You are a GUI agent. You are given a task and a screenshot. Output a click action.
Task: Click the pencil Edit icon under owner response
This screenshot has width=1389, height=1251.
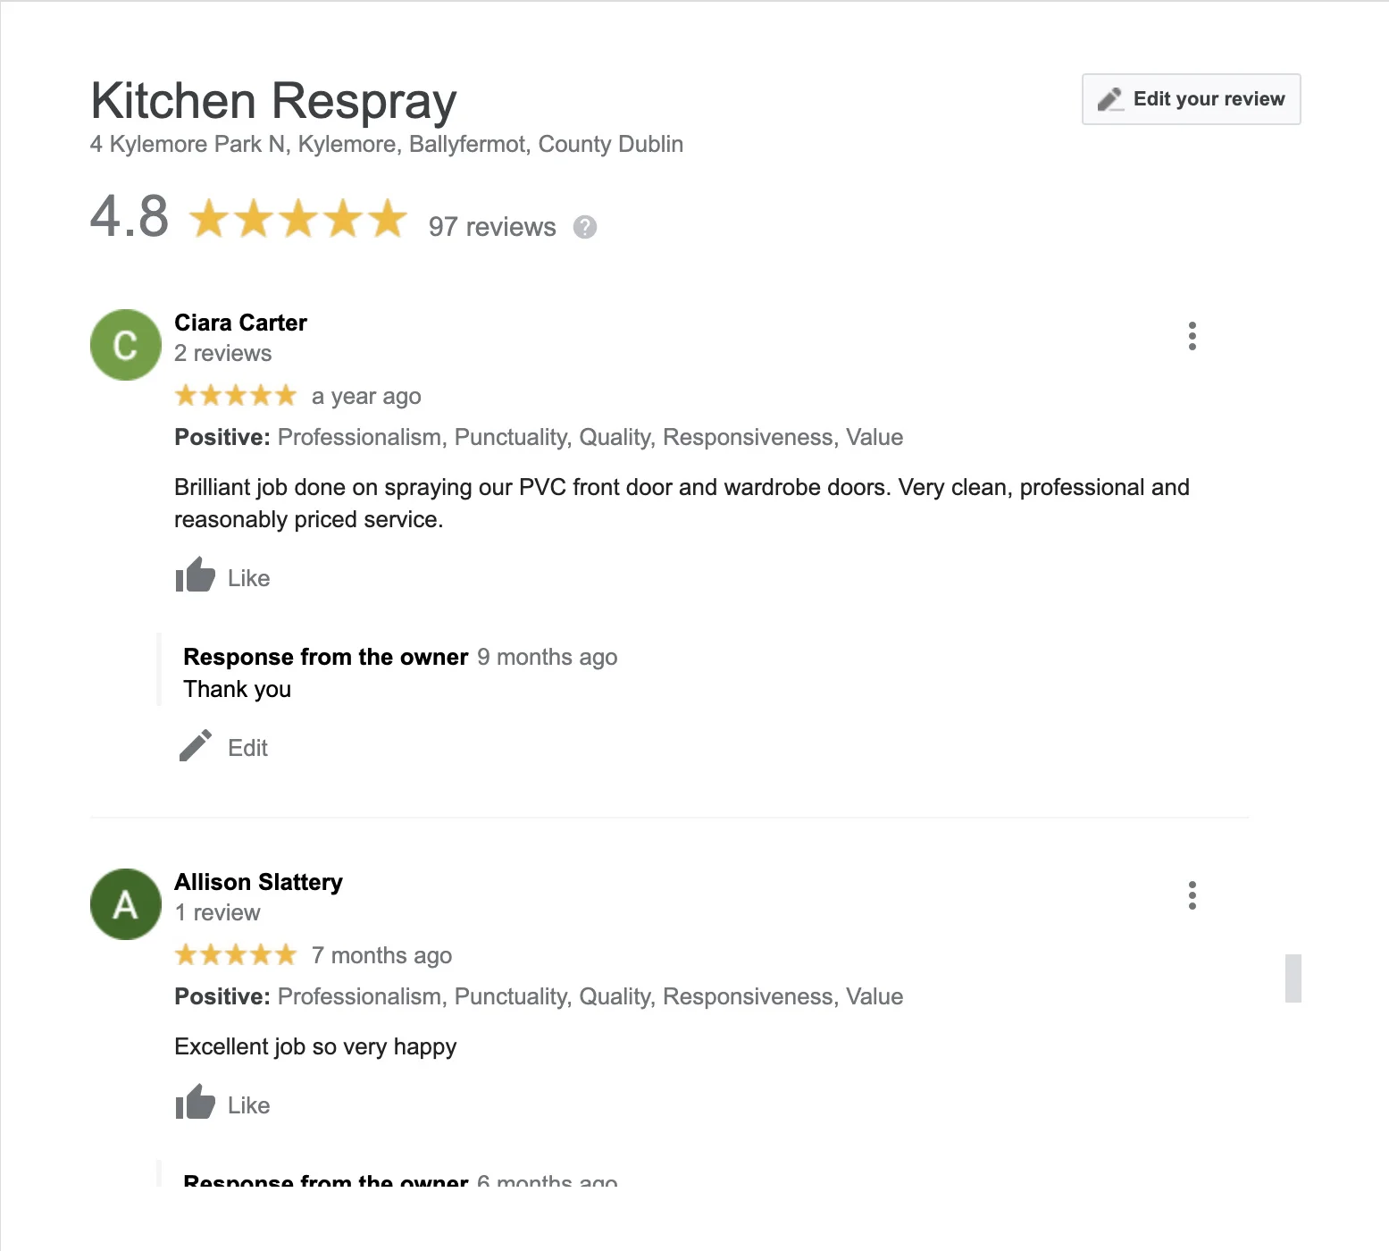click(x=195, y=745)
